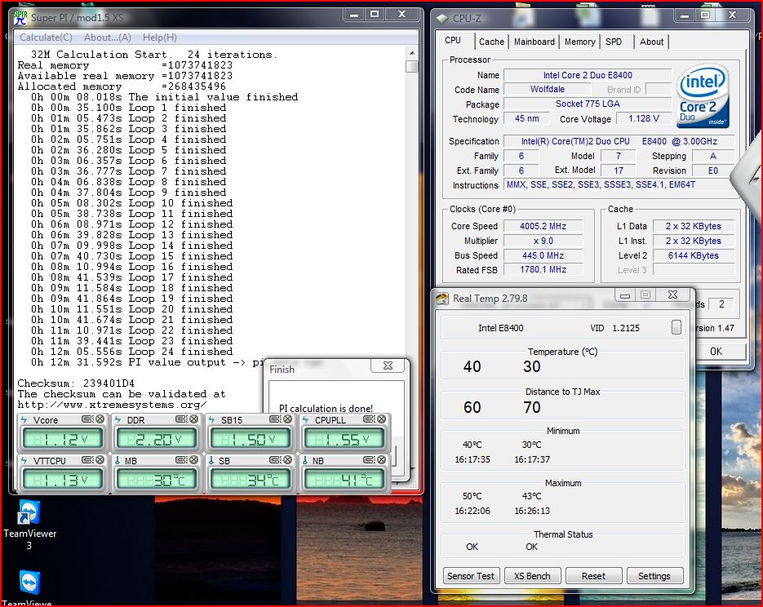This screenshot has height=607, width=763.
Task: Open settings icon on MB temperature widget
Action: pyautogui.click(x=180, y=460)
